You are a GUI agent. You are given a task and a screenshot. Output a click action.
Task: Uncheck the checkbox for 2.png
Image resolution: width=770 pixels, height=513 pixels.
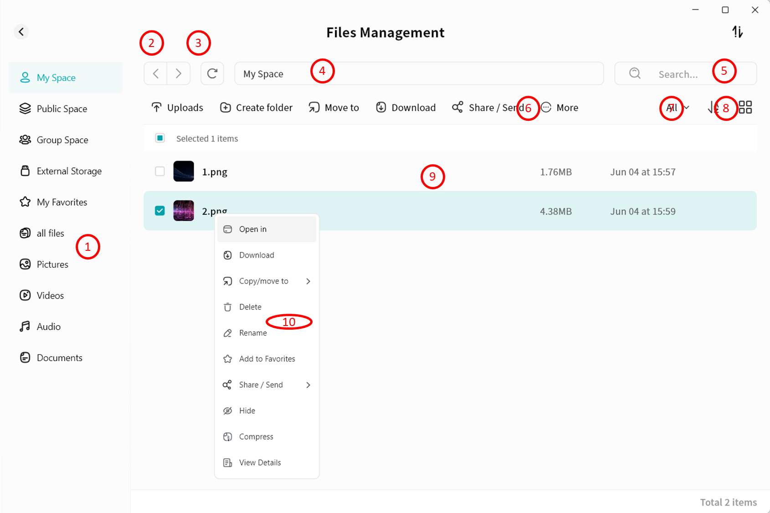(160, 211)
